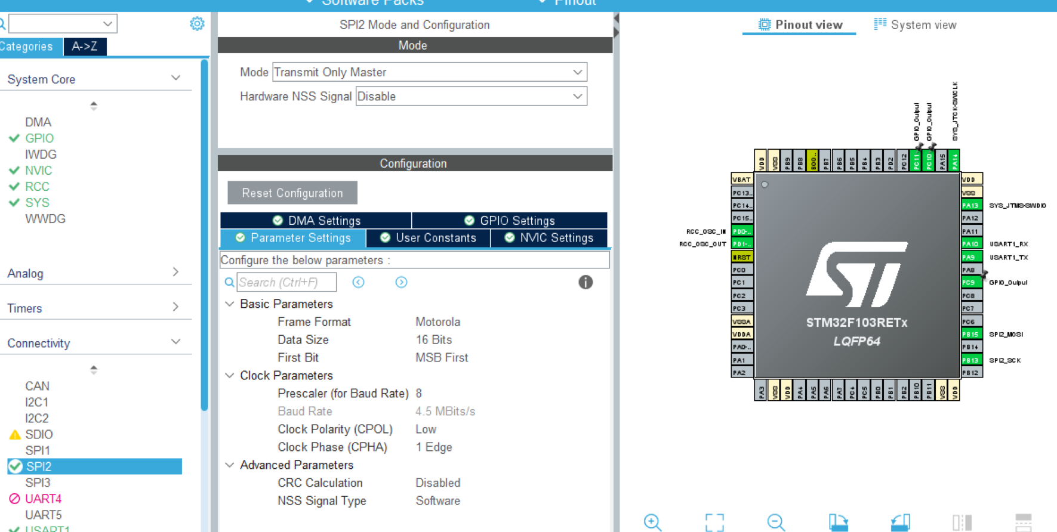The width and height of the screenshot is (1057, 532).
Task: Go to previous search result arrow
Action: click(x=358, y=282)
